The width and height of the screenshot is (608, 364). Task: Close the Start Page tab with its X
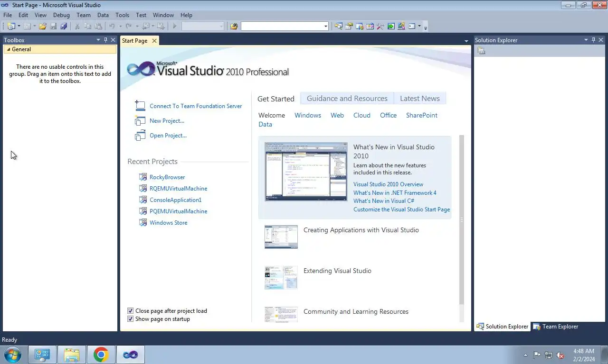(154, 41)
